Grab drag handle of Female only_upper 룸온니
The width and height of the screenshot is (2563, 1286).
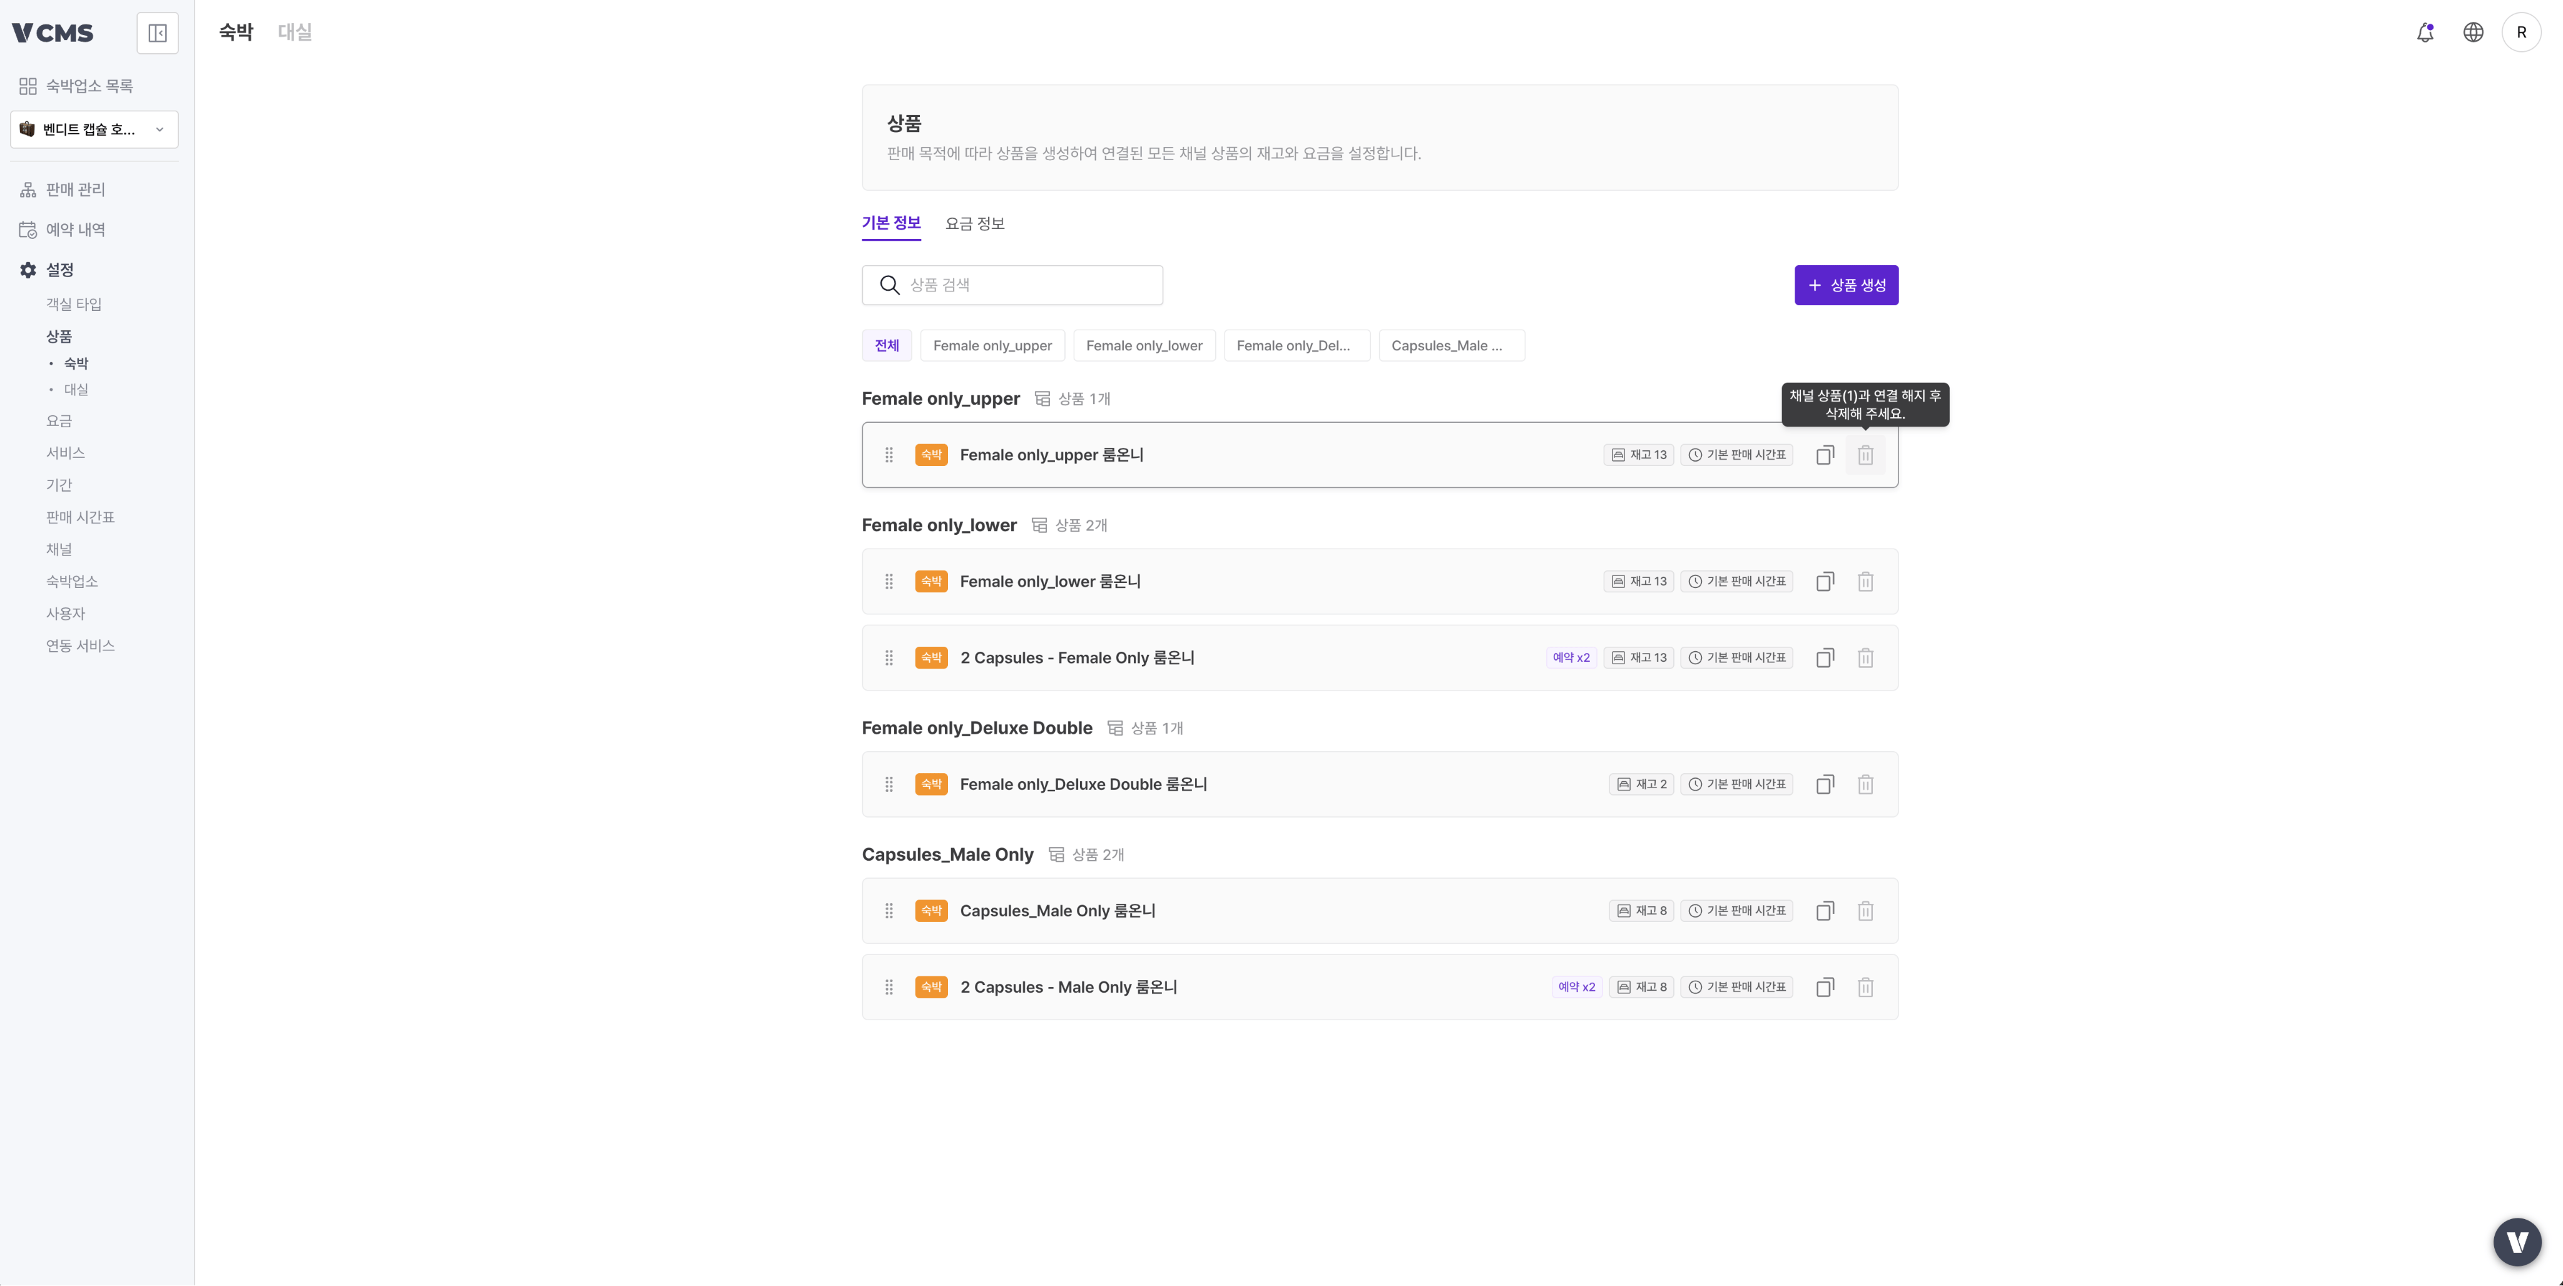(x=889, y=455)
